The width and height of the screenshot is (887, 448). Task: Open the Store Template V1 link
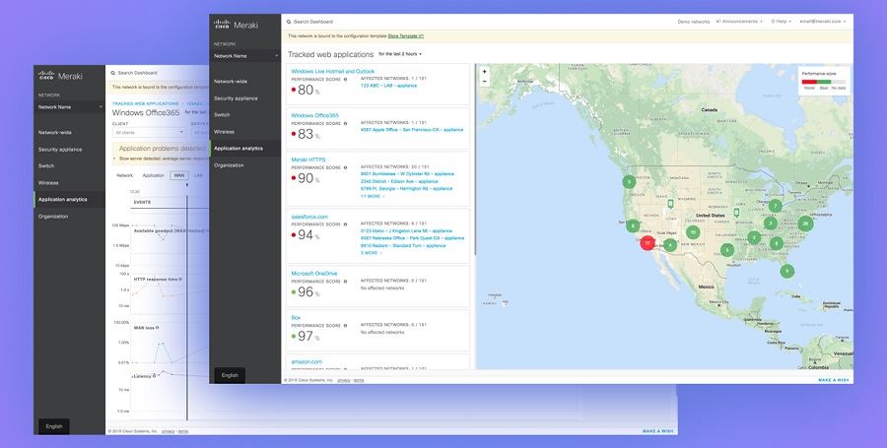406,36
